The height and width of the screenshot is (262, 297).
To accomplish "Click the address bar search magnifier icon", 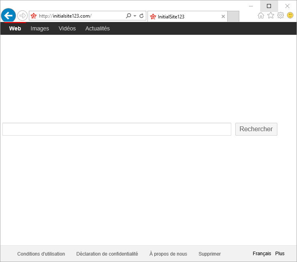I will click(x=129, y=16).
